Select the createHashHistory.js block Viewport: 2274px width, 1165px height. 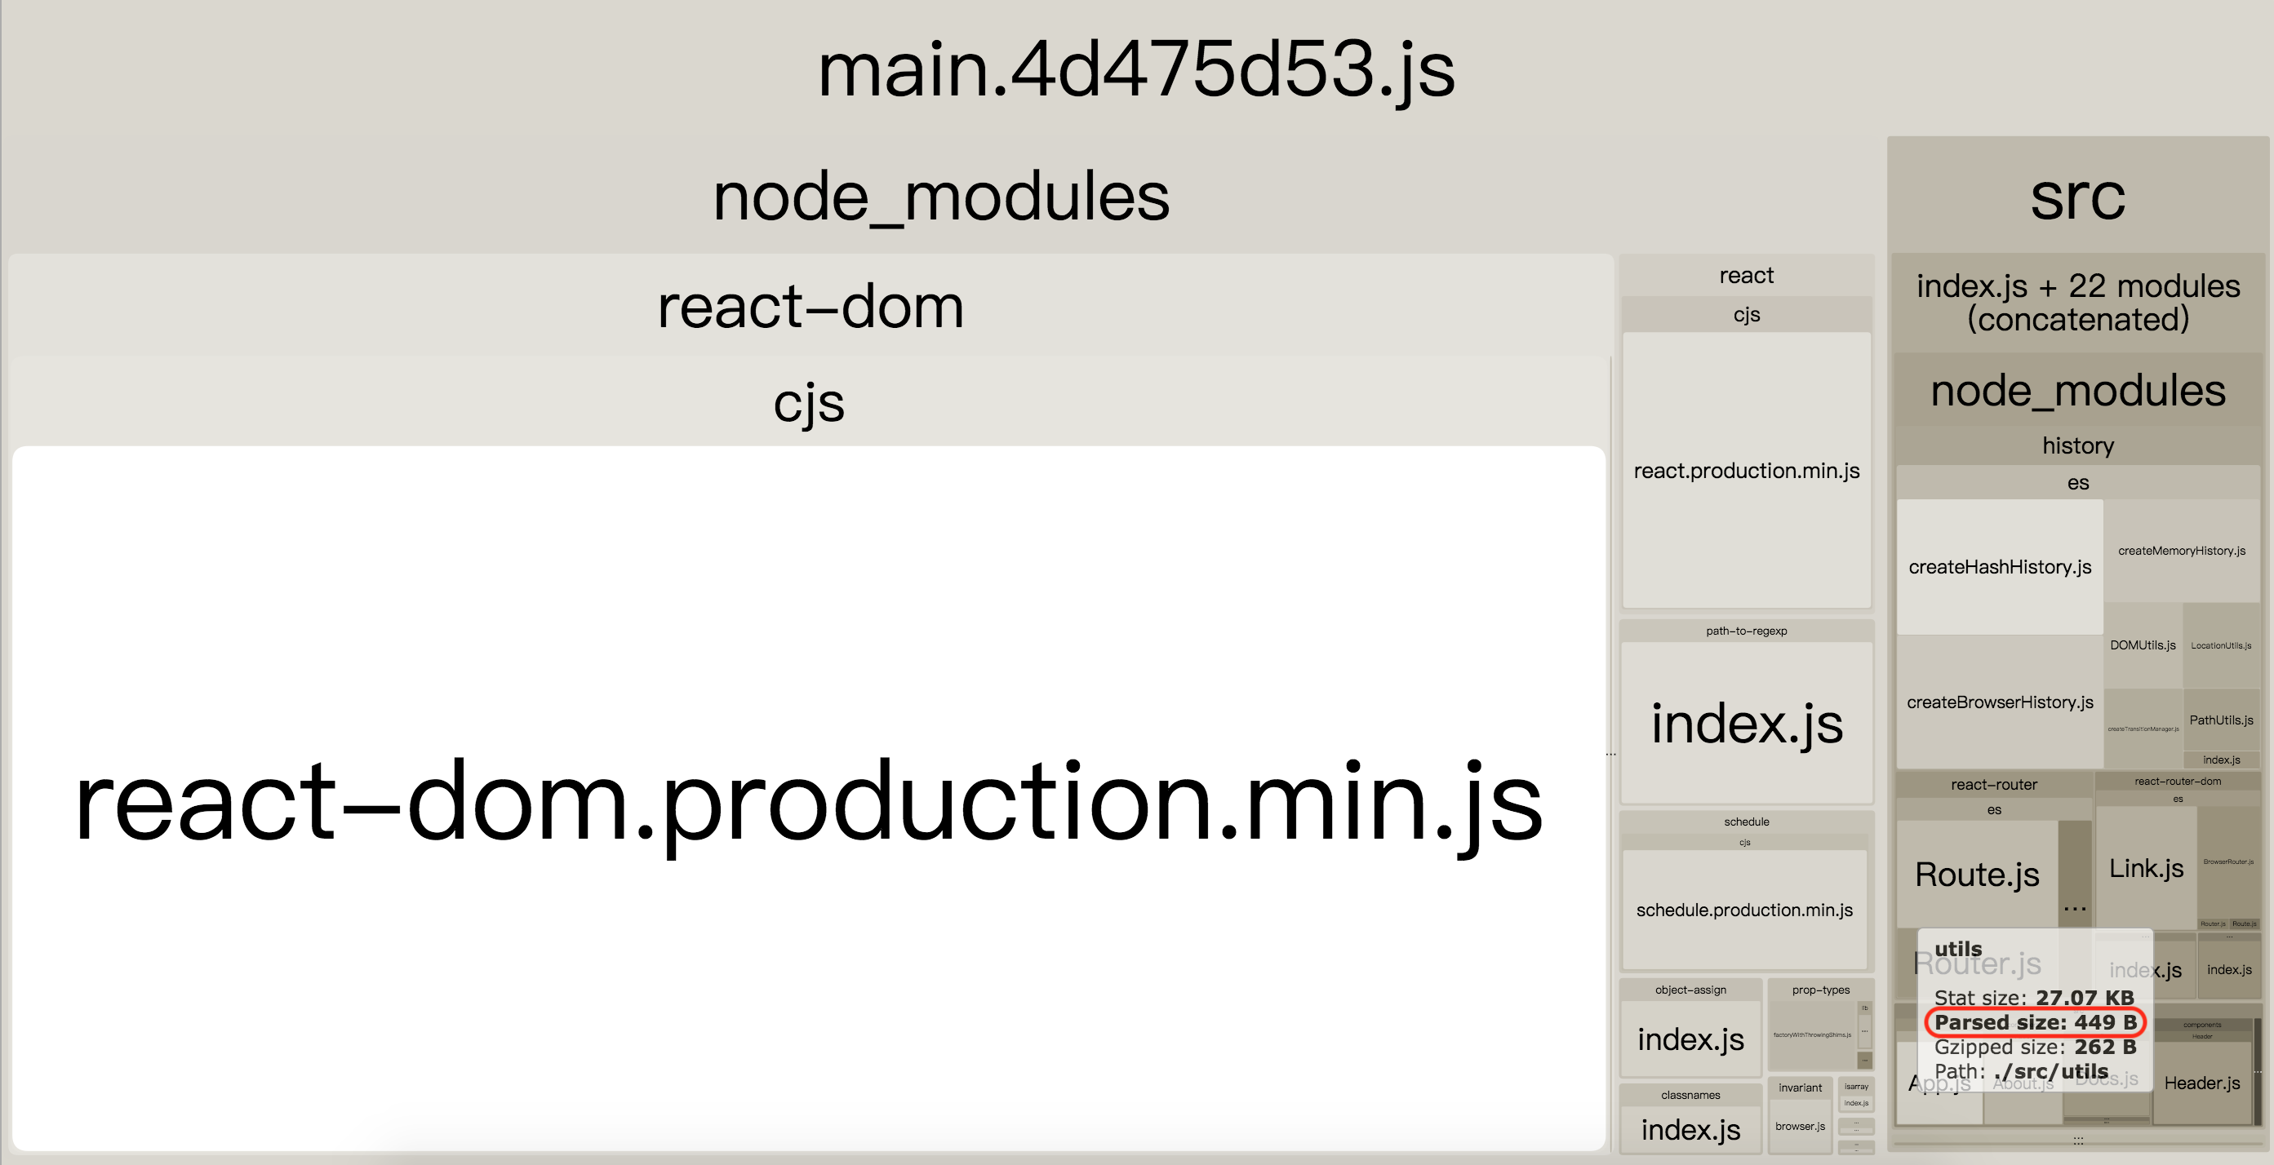(2000, 567)
